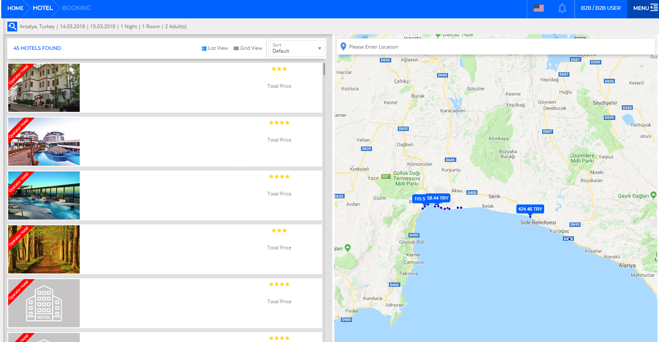This screenshot has height=342, width=659.
Task: Click the hotel list vertical scrollbar
Action: pos(324,69)
